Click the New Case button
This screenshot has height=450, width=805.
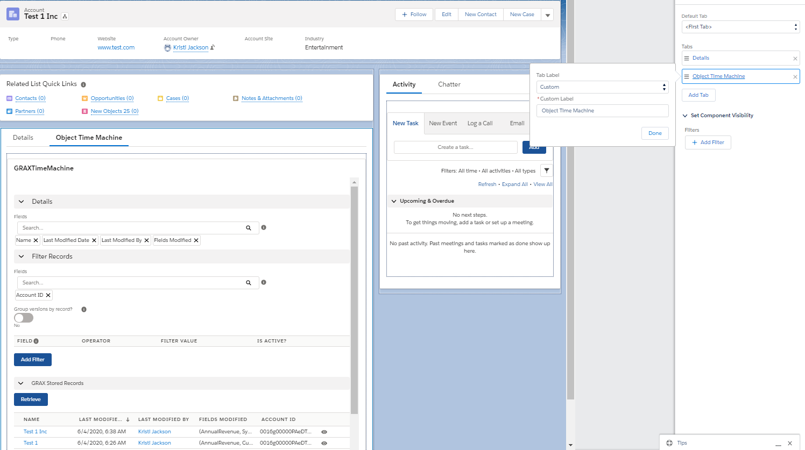point(522,15)
